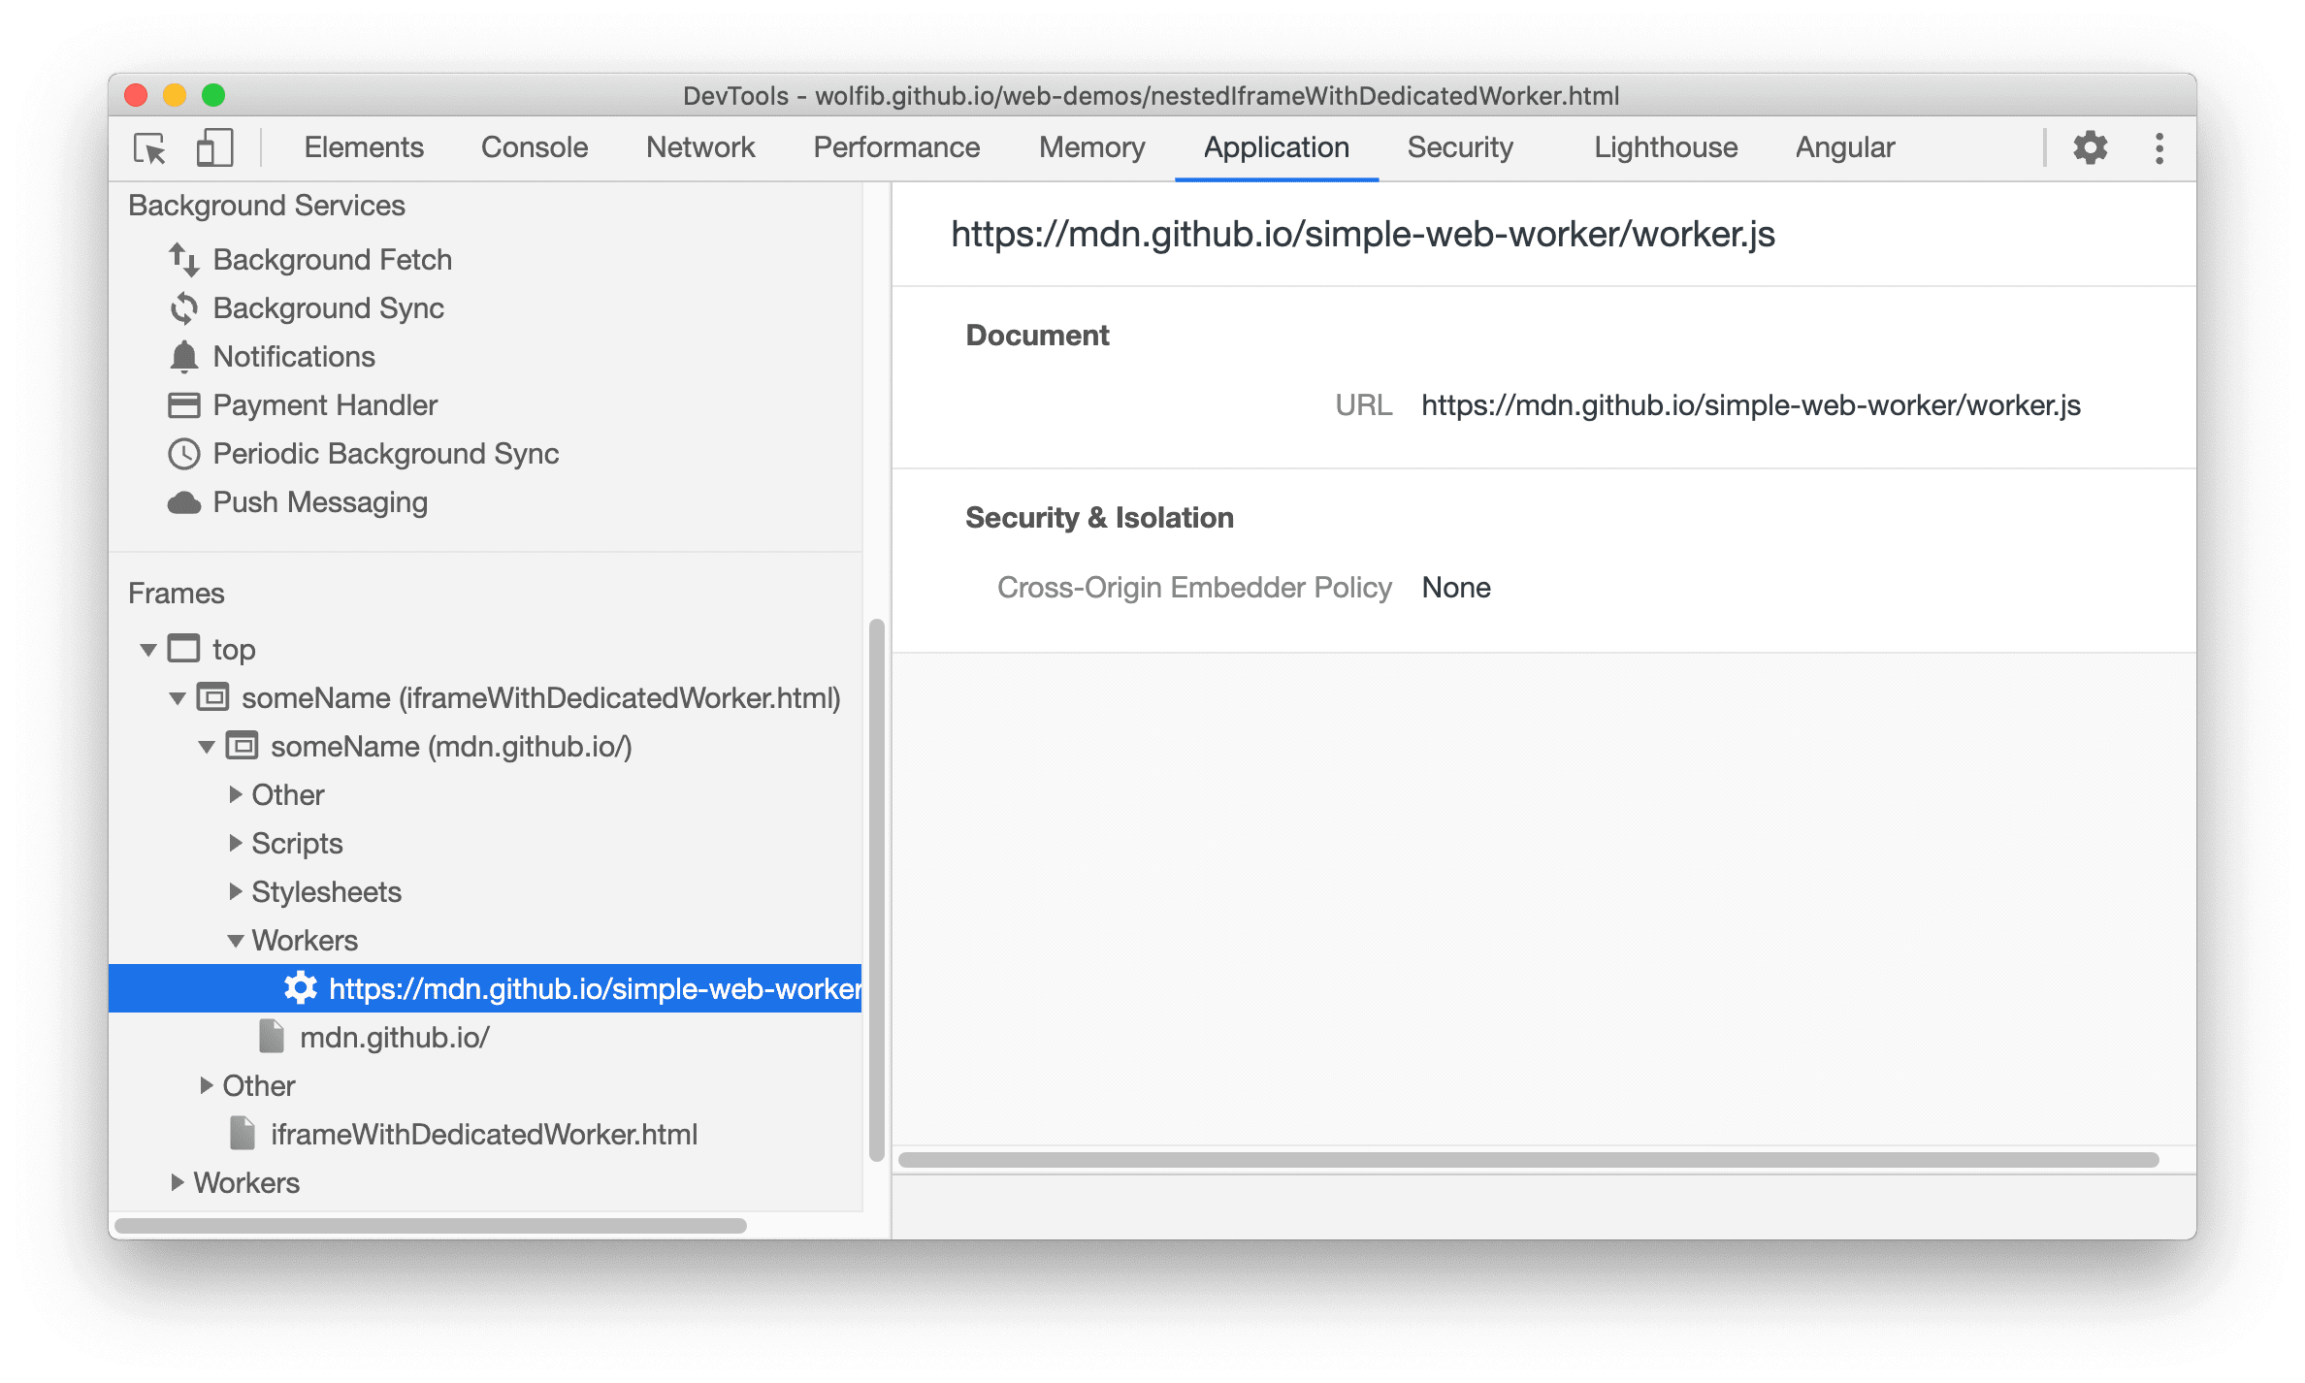Collapse the someName (mdn.github.io/) frame
The width and height of the screenshot is (2305, 1383).
[199, 748]
